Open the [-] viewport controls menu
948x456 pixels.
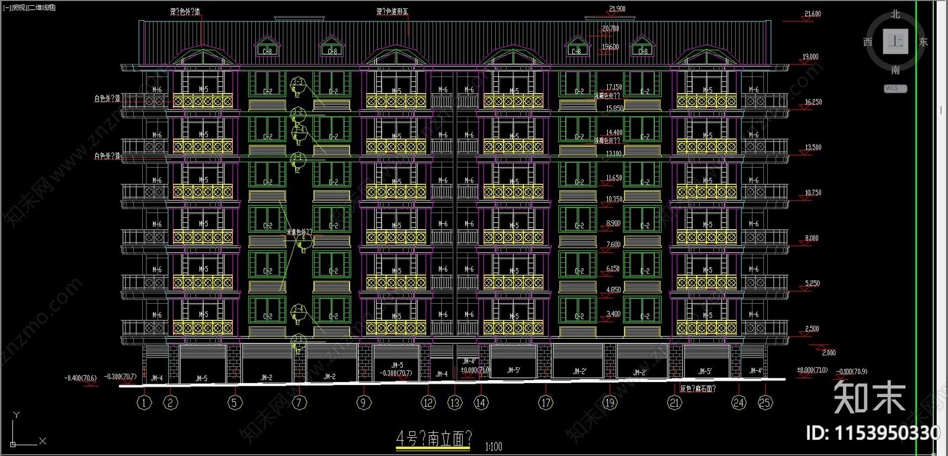click(x=7, y=8)
